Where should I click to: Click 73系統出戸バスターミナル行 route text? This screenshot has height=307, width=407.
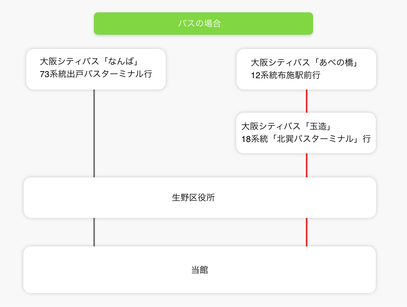click(x=96, y=74)
